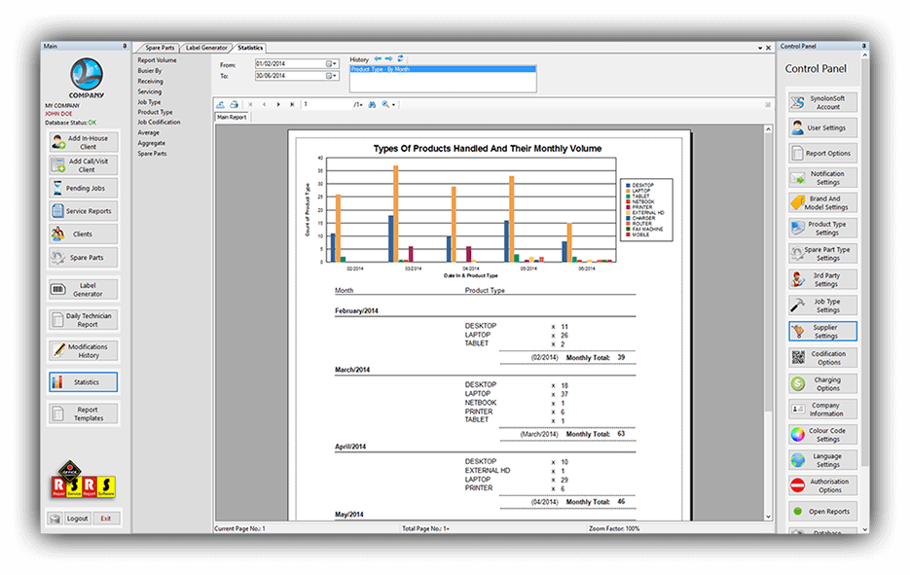Select the Main Report tab
The width and height of the screenshot is (910, 575).
click(232, 117)
